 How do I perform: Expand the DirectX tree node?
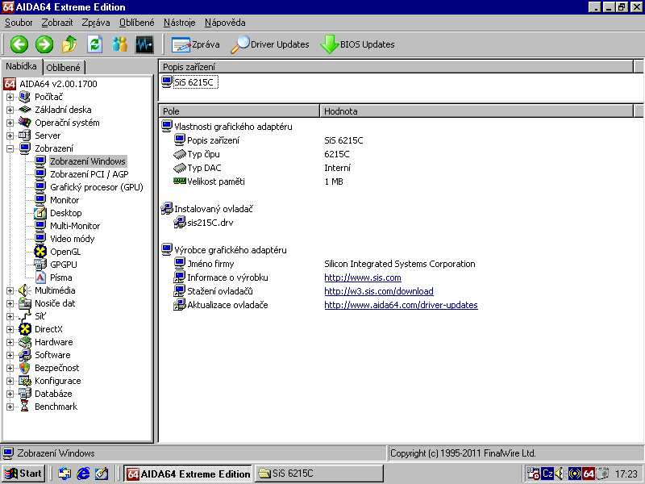(10, 329)
